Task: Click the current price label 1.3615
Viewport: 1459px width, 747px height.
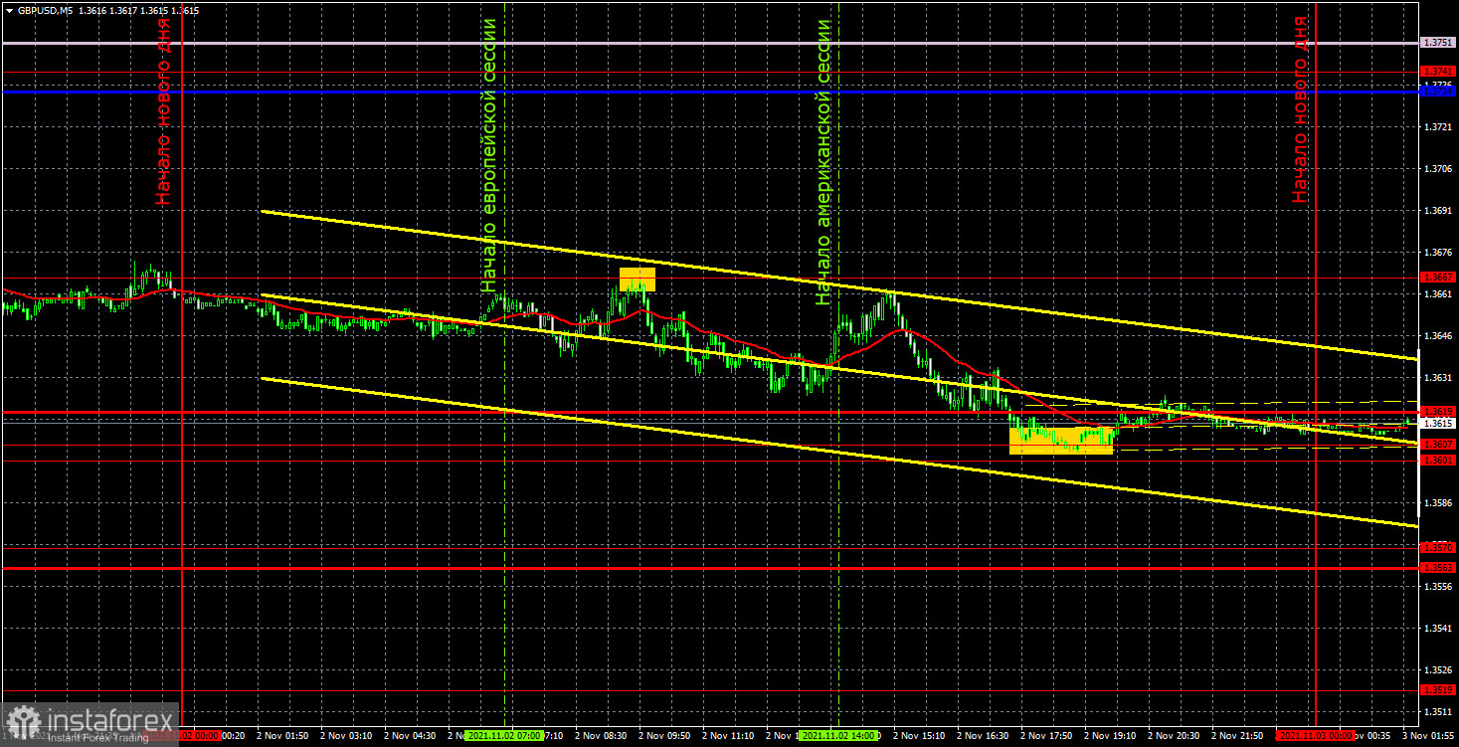Action: click(1438, 423)
